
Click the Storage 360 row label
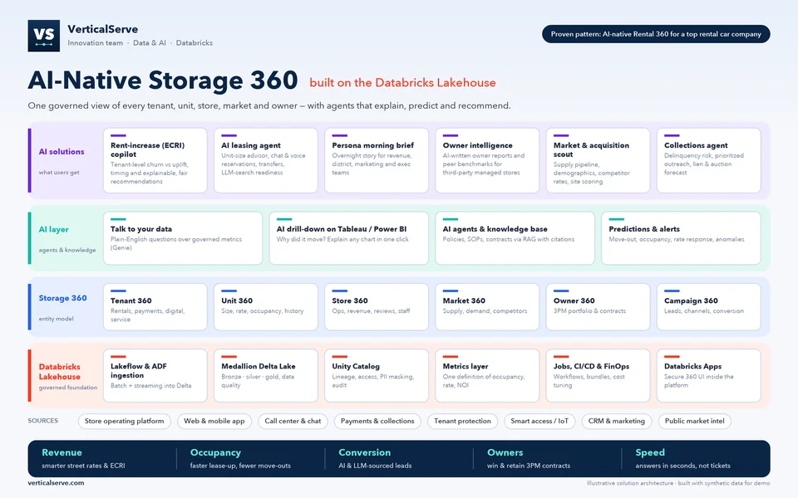pyautogui.click(x=62, y=298)
